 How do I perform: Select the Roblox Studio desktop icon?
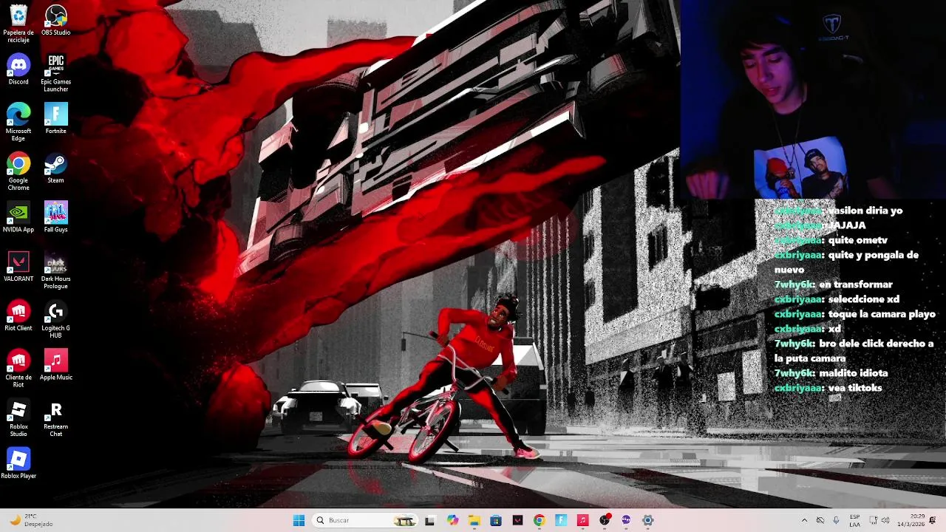coord(18,418)
